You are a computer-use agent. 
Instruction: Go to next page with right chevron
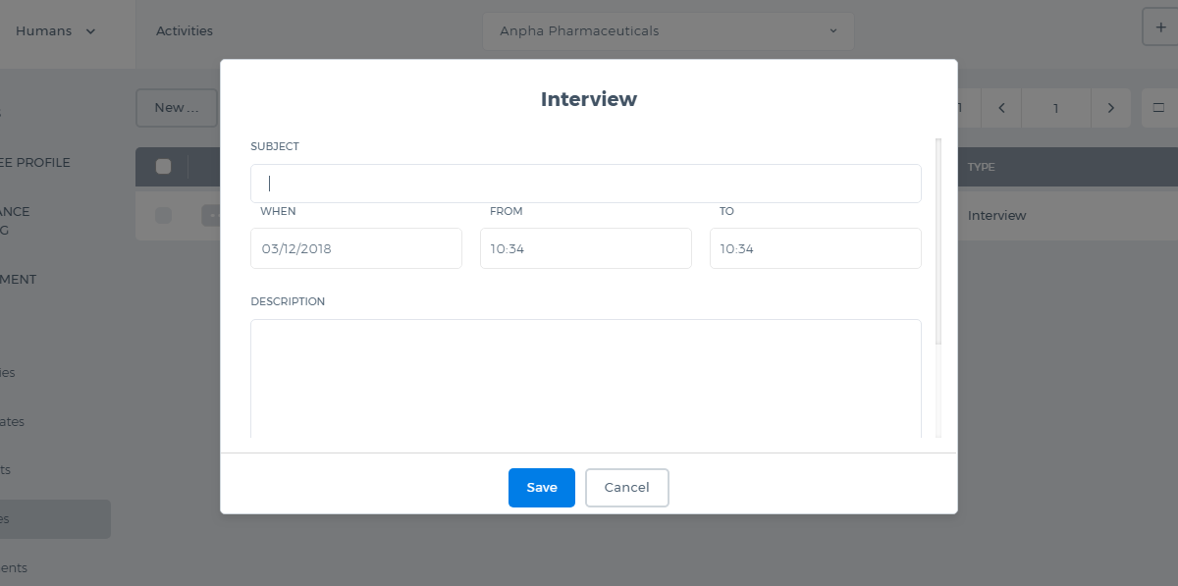coord(1110,108)
